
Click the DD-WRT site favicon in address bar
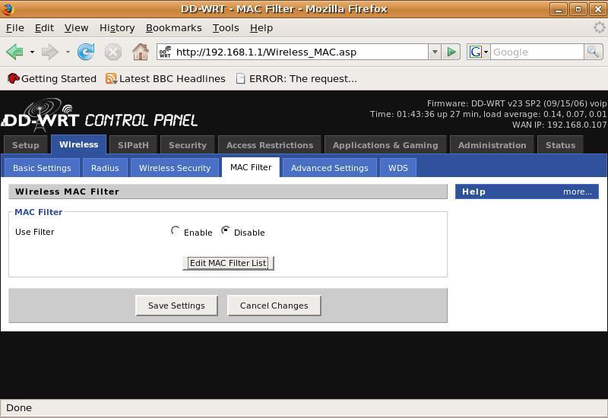coord(166,52)
